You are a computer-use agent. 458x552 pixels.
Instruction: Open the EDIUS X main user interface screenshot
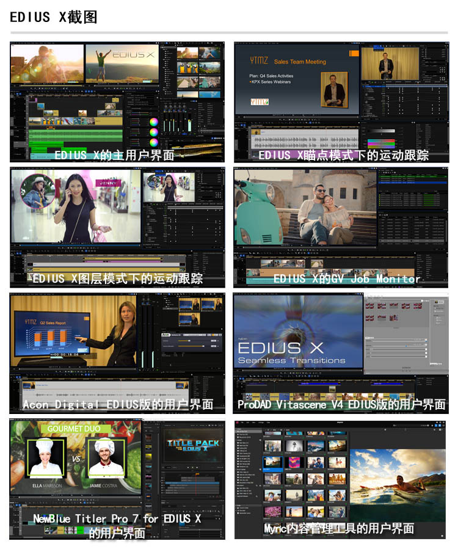pos(117,102)
